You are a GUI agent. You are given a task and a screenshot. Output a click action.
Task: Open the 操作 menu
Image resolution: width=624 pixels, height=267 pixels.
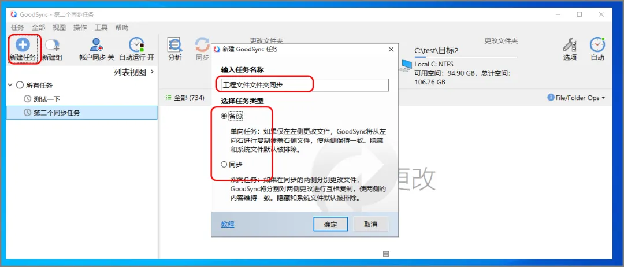coord(80,28)
